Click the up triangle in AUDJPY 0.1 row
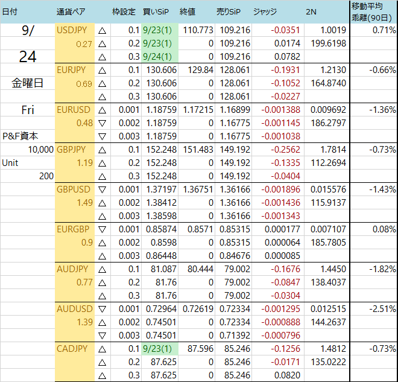This screenshot has width=398, height=382. click(102, 270)
